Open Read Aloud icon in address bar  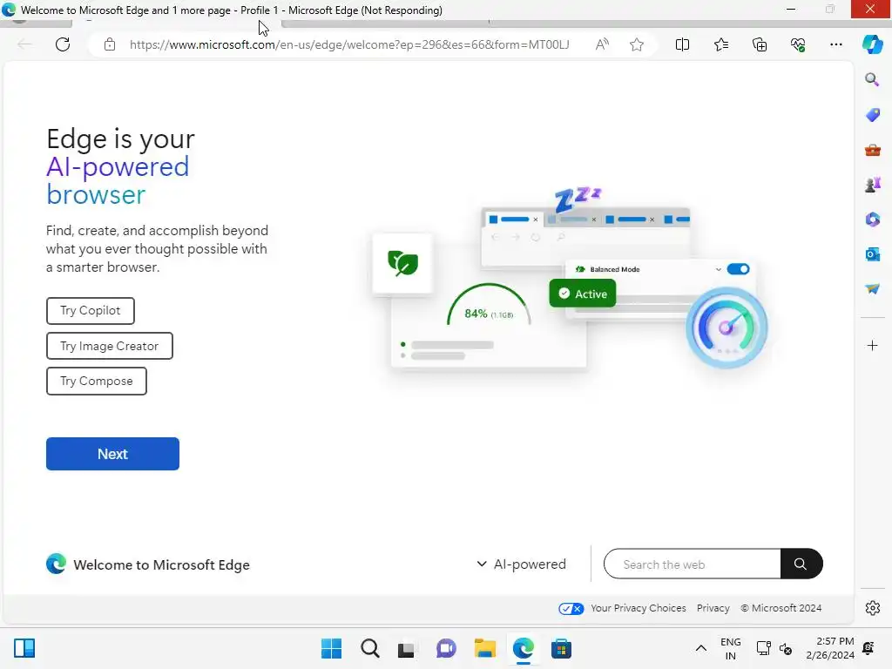point(602,44)
